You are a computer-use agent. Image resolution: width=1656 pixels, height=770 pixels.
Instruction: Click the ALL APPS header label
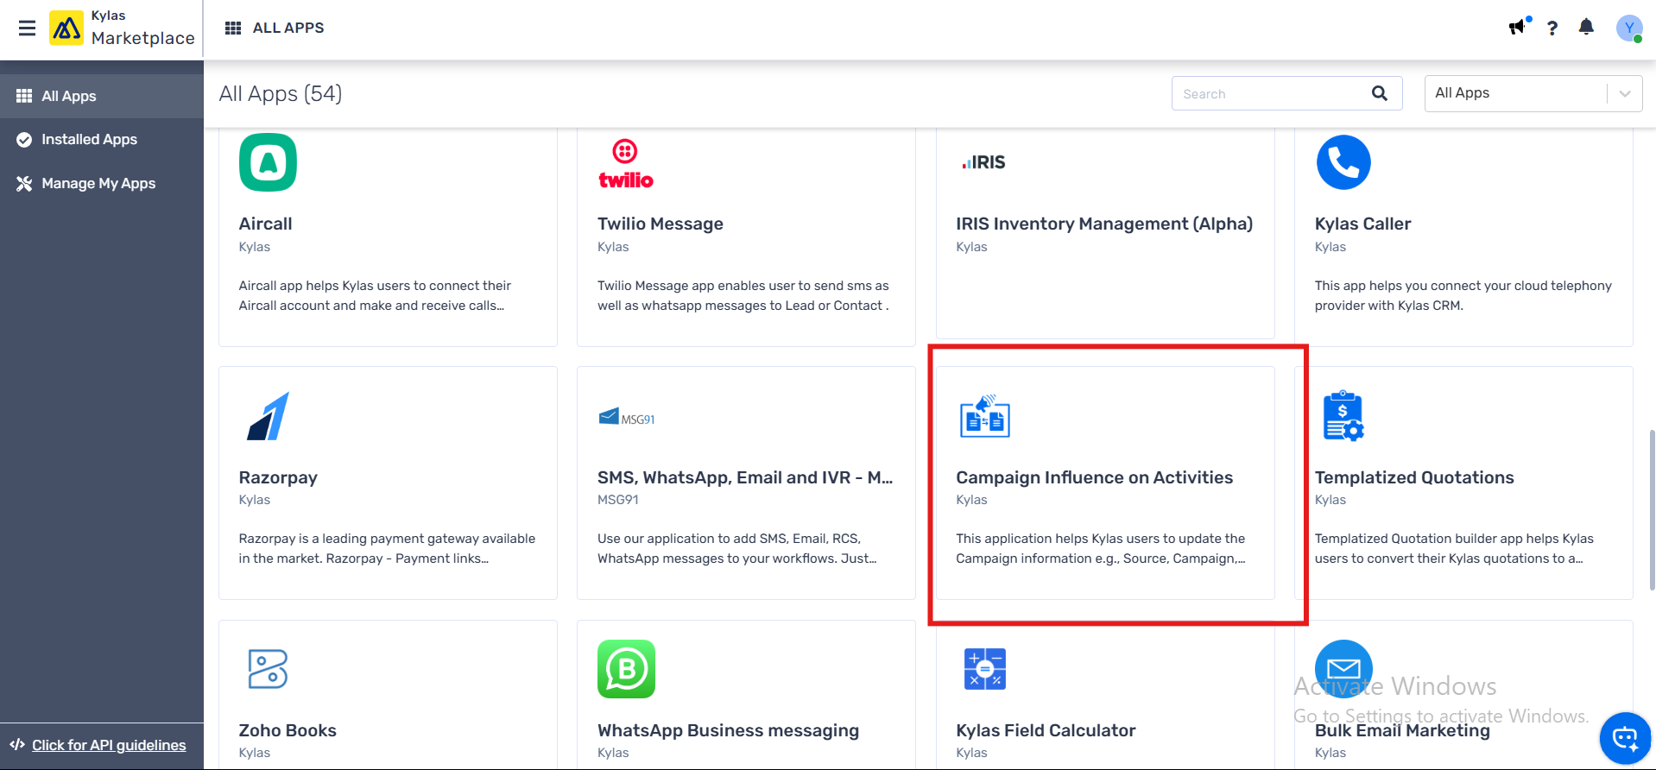click(x=288, y=28)
